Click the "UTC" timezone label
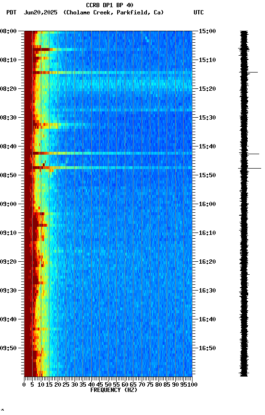Image resolution: width=265 pixels, height=415 pixels. point(199,12)
